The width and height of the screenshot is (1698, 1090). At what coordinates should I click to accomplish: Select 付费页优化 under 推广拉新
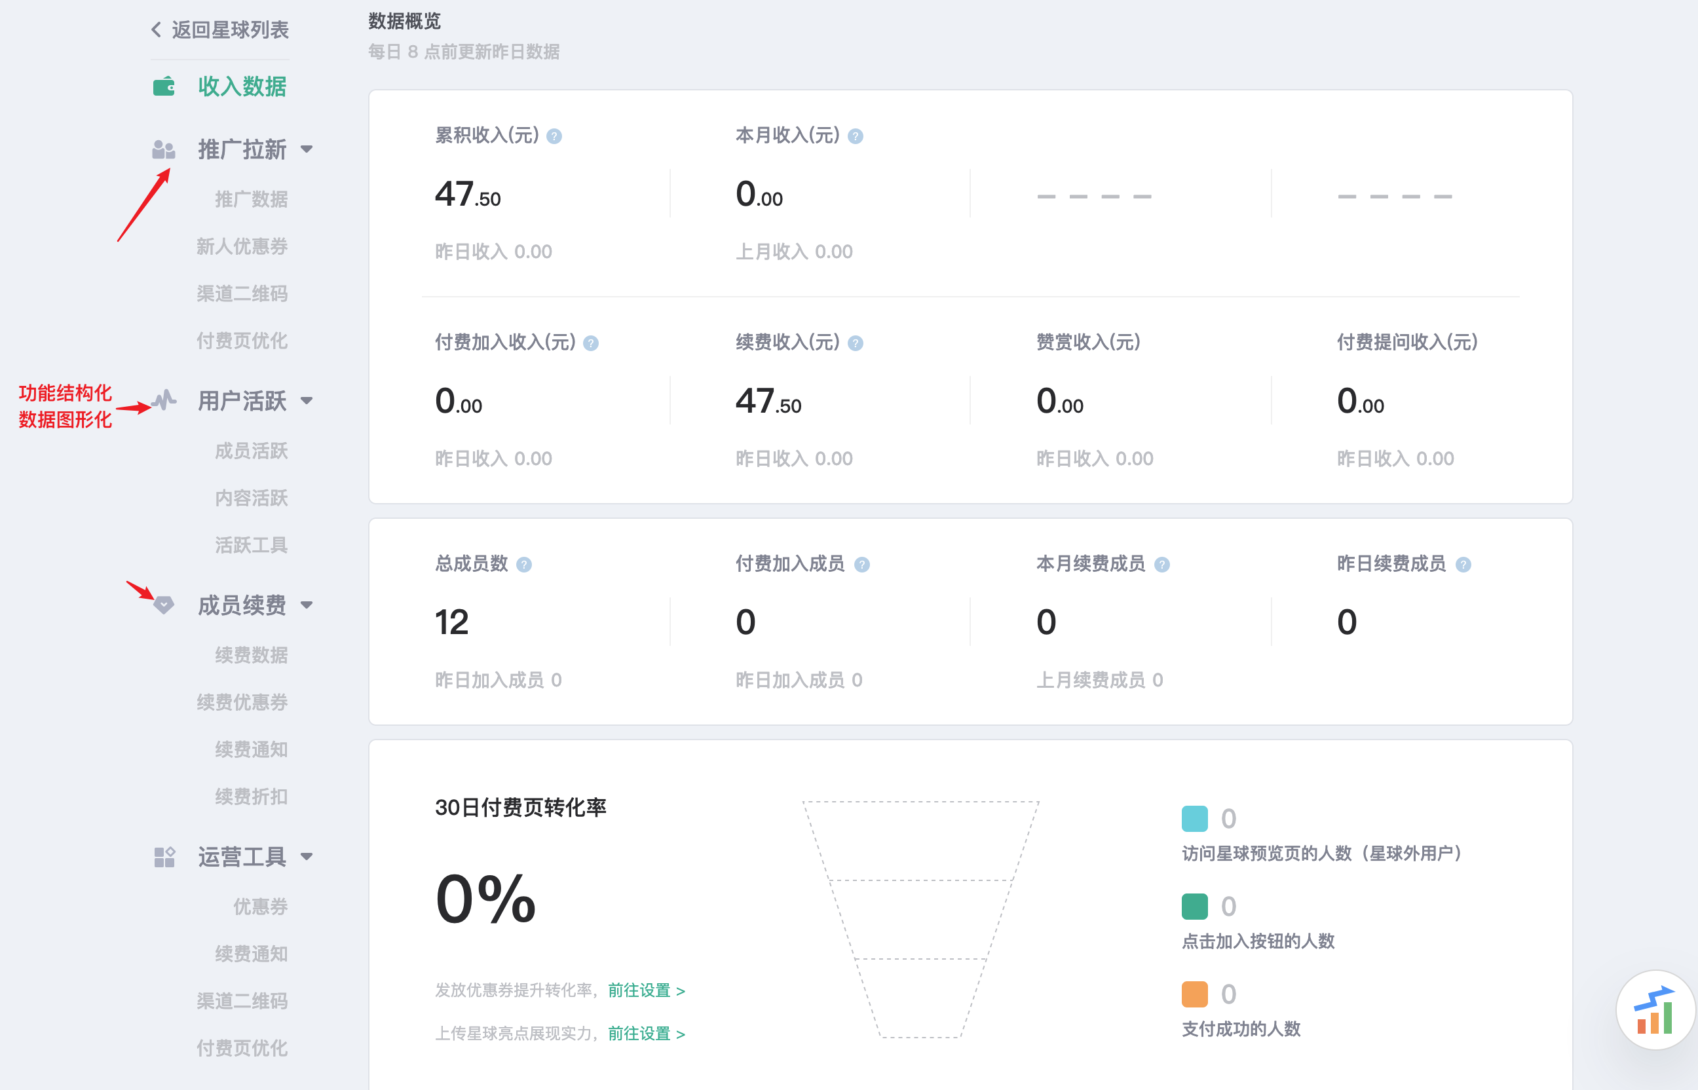(x=242, y=341)
